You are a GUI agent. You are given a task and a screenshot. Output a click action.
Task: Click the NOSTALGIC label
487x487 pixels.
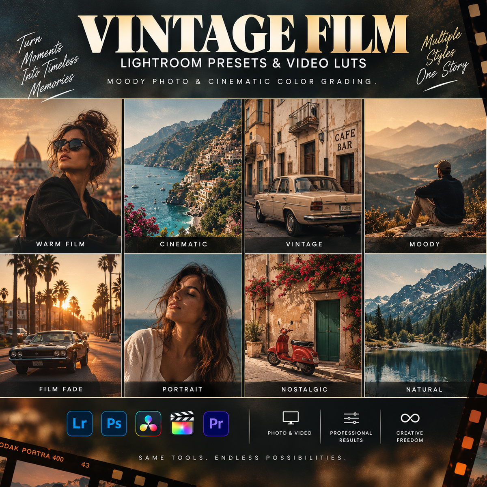tap(304, 389)
